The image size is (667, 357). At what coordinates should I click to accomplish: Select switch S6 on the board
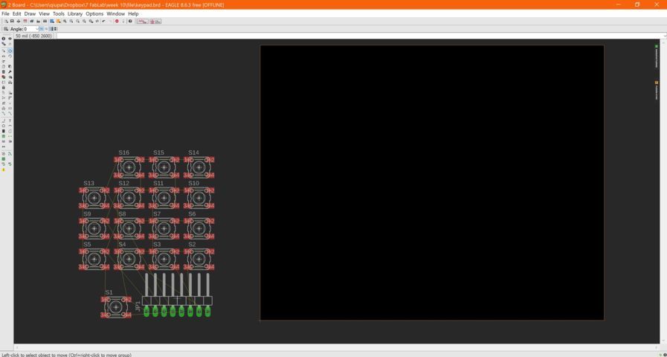point(199,228)
